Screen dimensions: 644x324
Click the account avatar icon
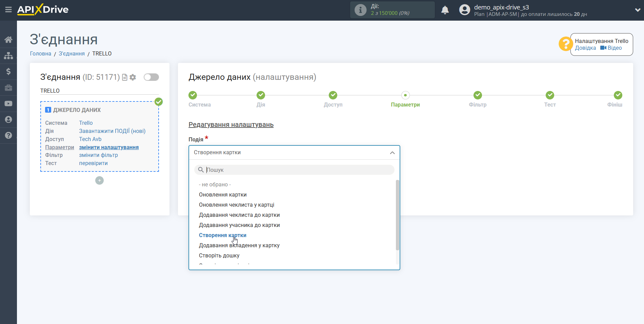465,10
